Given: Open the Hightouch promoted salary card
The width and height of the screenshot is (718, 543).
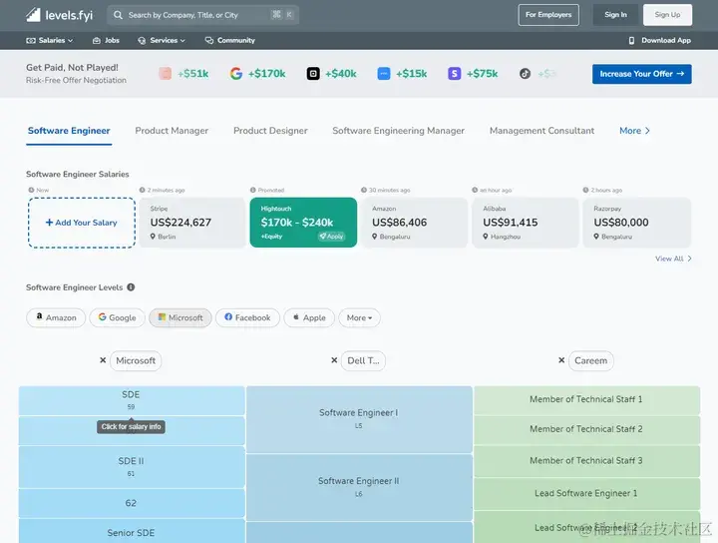Looking at the screenshot, I should pos(303,223).
